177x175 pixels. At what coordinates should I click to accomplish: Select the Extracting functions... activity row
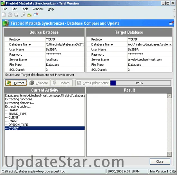[x=45, y=99]
